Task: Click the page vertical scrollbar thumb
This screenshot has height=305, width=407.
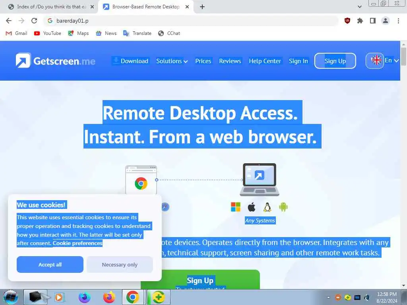Action: (404, 56)
